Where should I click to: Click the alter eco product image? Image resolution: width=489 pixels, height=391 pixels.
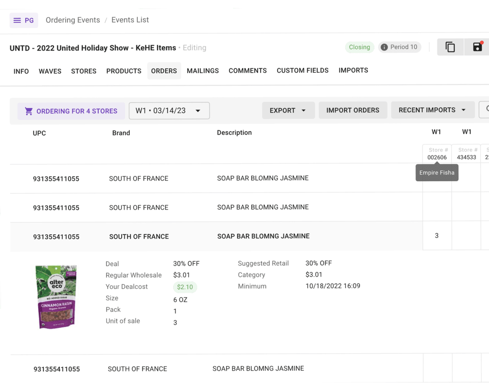click(56, 297)
